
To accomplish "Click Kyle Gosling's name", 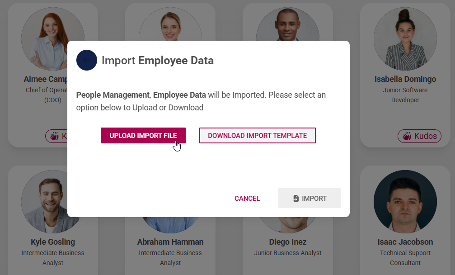I will [x=53, y=242].
